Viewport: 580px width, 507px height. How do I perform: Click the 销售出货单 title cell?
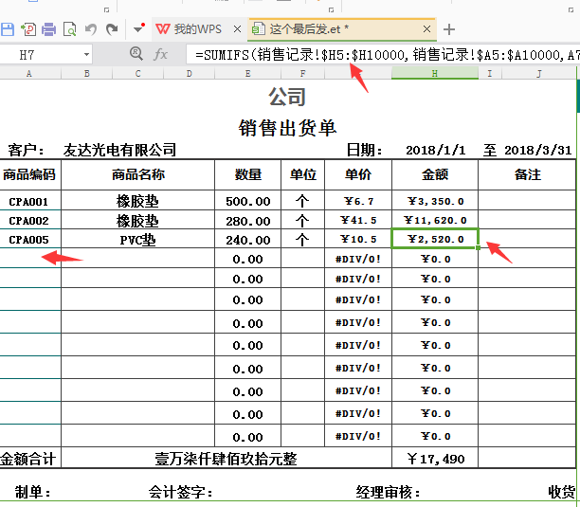[287, 128]
